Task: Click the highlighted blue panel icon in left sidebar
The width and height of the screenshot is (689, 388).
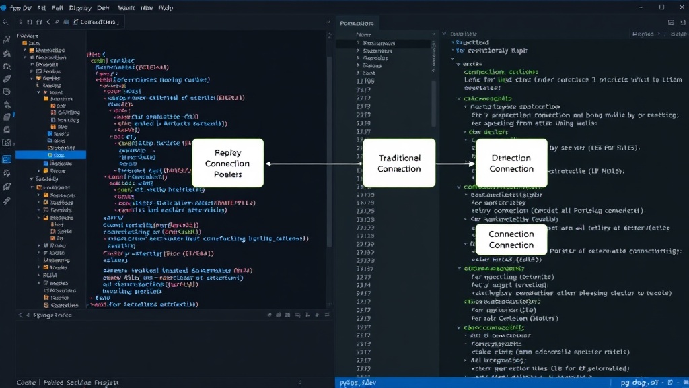Action: (x=7, y=159)
